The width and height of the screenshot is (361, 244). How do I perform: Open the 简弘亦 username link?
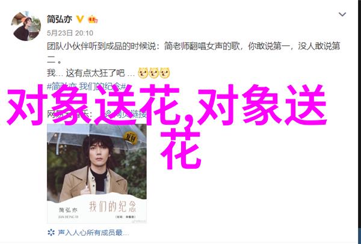click(60, 19)
